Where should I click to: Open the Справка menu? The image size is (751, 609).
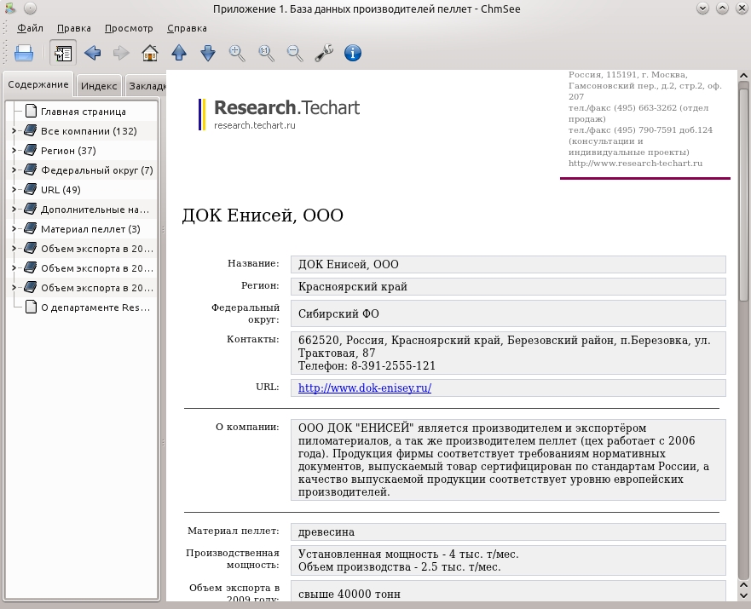187,28
